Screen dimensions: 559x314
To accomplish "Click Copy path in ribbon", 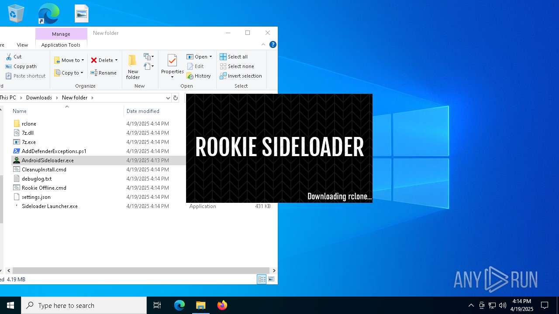I will (21, 66).
